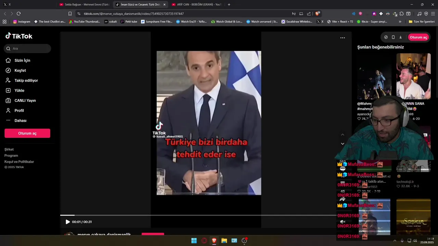
Task: Go to previous video with up arrow
Action: tap(343, 135)
